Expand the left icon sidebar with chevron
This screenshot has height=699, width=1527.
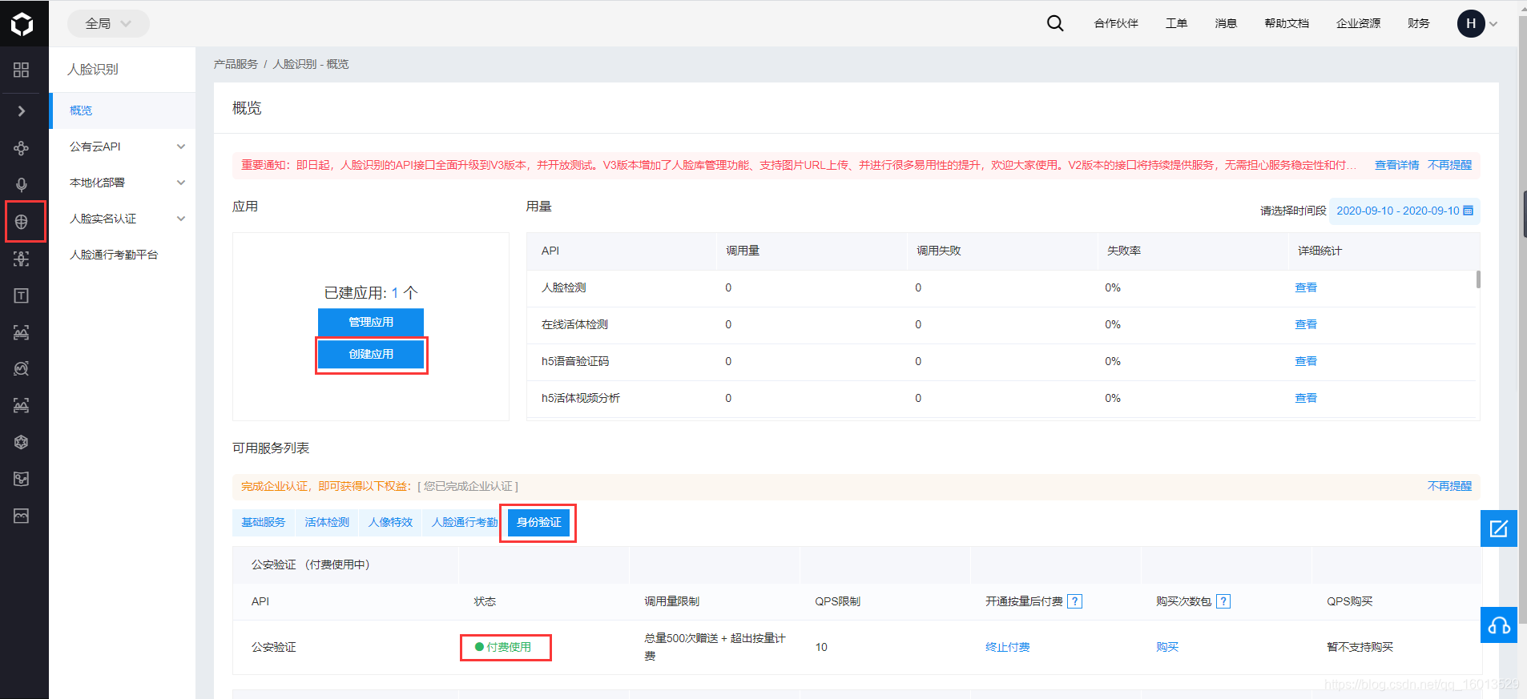point(22,110)
